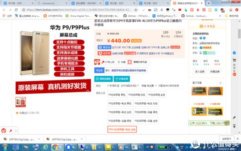Click 全部显示 in the downloads bar
Viewport: 241px width, 151px height.
(x=227, y=139)
